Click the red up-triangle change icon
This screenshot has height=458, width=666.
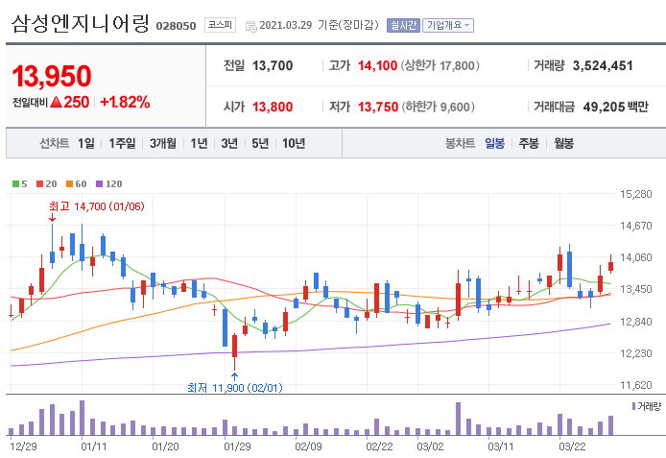(56, 102)
